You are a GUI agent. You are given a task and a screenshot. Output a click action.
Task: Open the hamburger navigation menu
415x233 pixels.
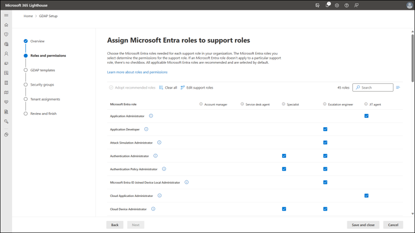[x=6, y=15]
